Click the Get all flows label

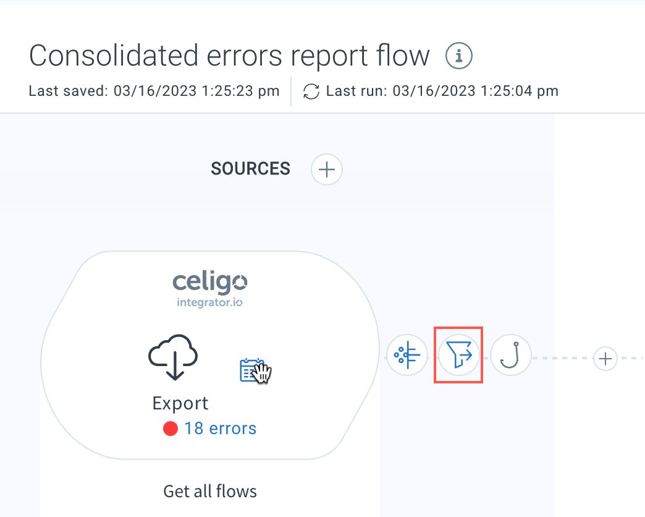pos(209,491)
